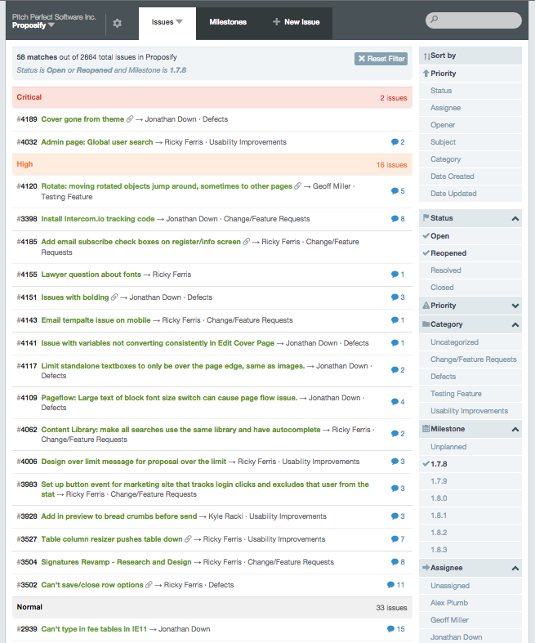Viewport: 535px width, 643px height.
Task: Click attachment paperclip on issue #4185
Action: pos(247,242)
